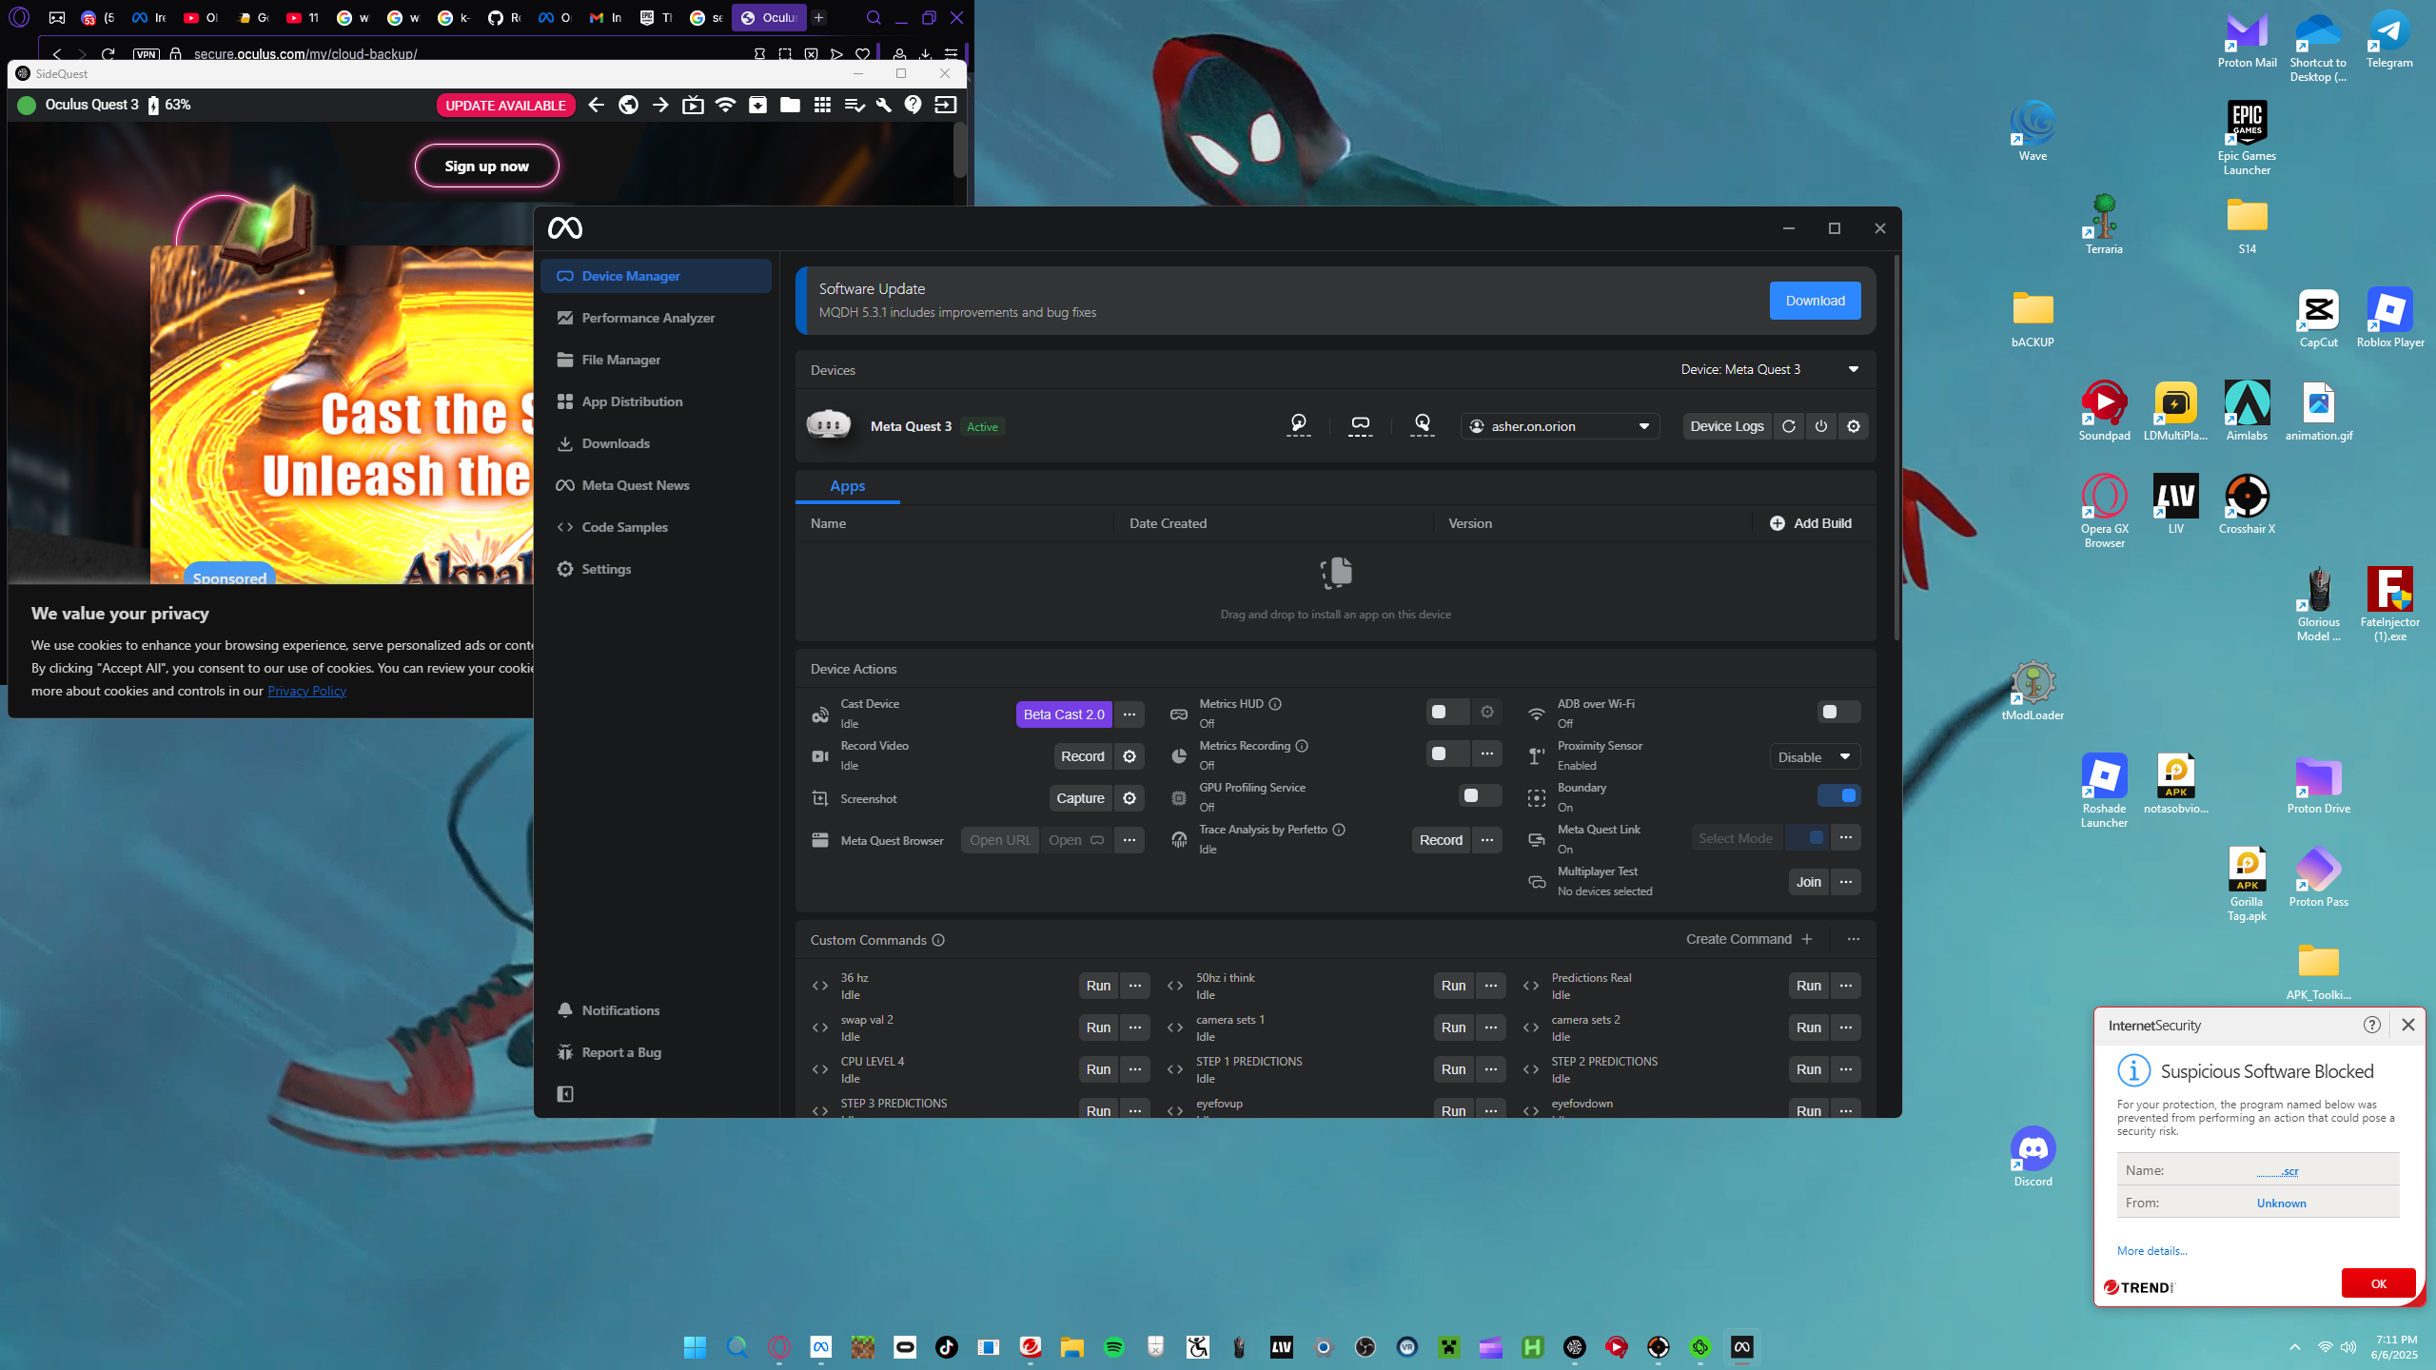Open SideQuest file folder icon

(x=790, y=105)
